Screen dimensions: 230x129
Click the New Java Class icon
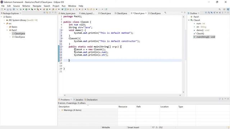[x=47, y=9]
